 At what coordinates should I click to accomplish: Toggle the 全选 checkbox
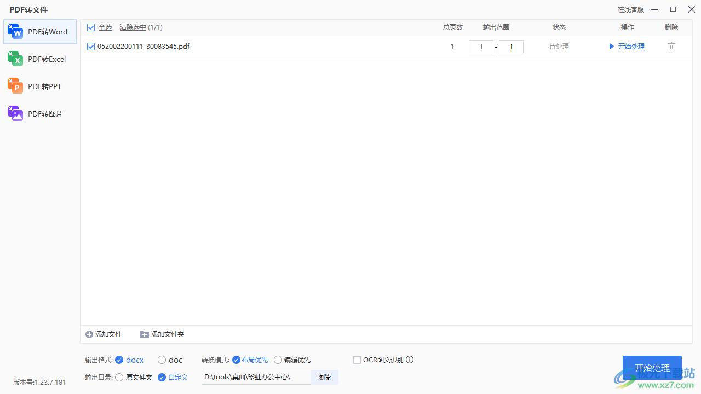coord(91,27)
